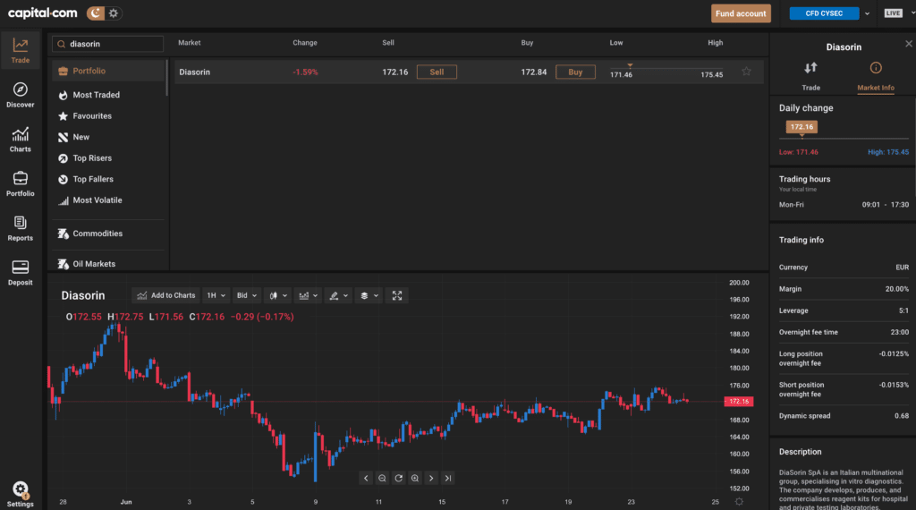
Task: Select Favourites category
Action: 92,115
